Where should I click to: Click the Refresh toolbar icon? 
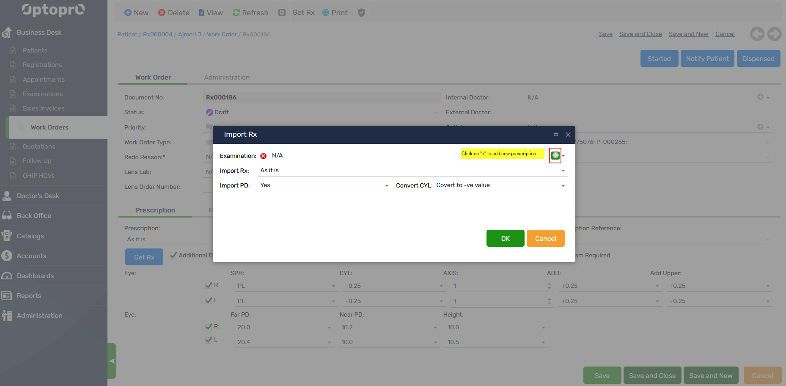236,13
